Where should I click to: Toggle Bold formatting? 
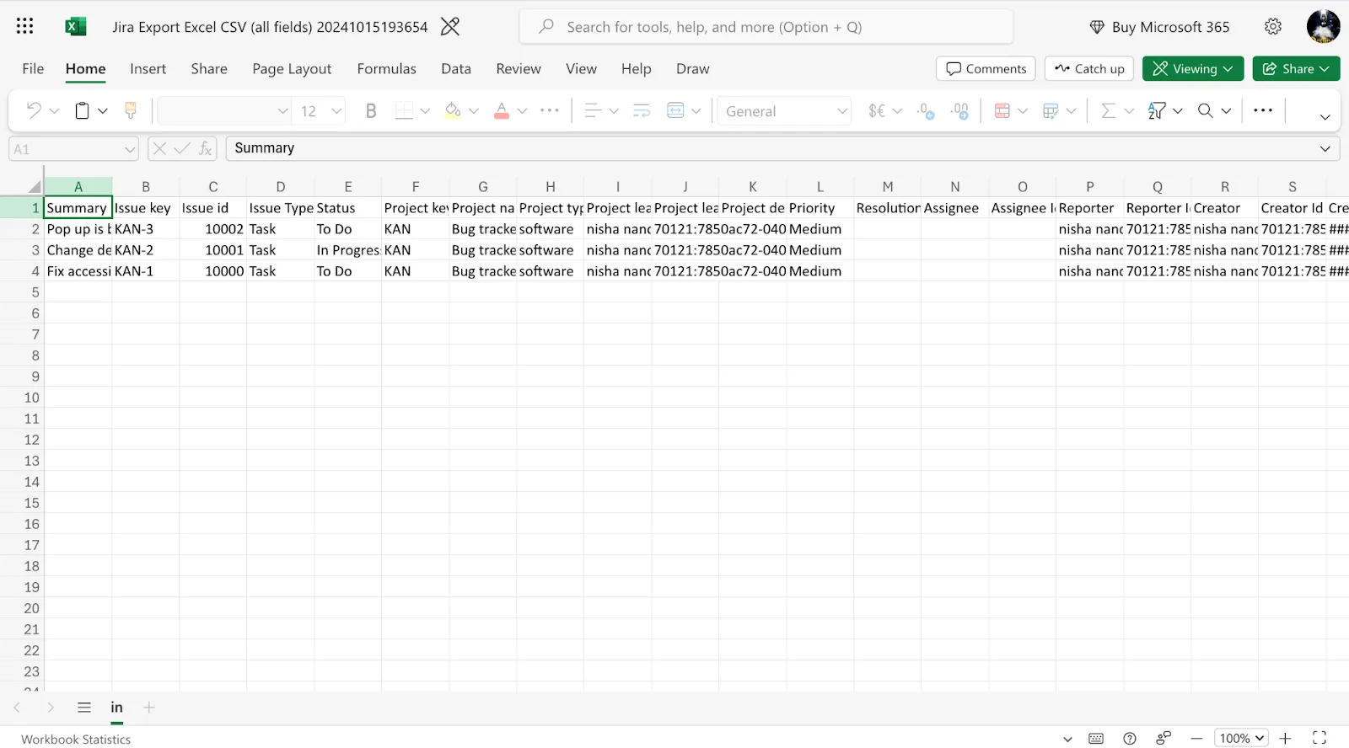point(371,110)
